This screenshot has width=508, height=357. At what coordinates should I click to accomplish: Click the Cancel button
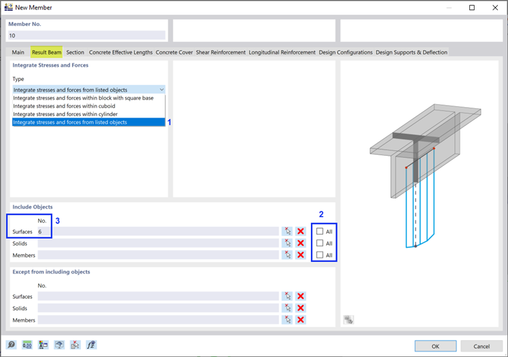click(x=481, y=346)
